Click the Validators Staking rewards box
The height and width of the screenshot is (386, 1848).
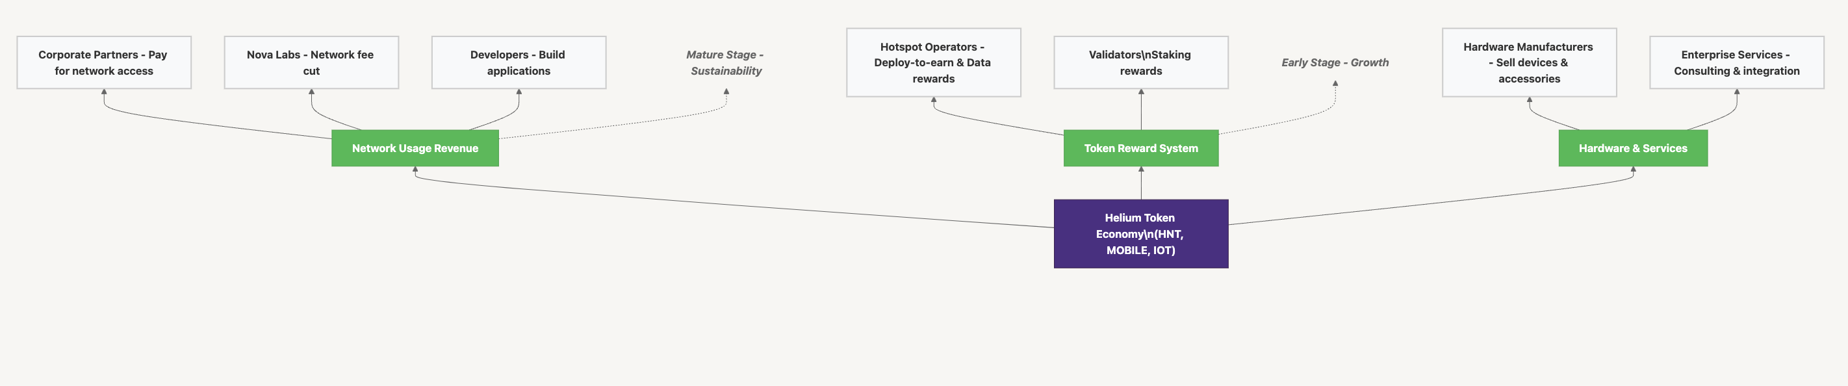click(x=1140, y=62)
